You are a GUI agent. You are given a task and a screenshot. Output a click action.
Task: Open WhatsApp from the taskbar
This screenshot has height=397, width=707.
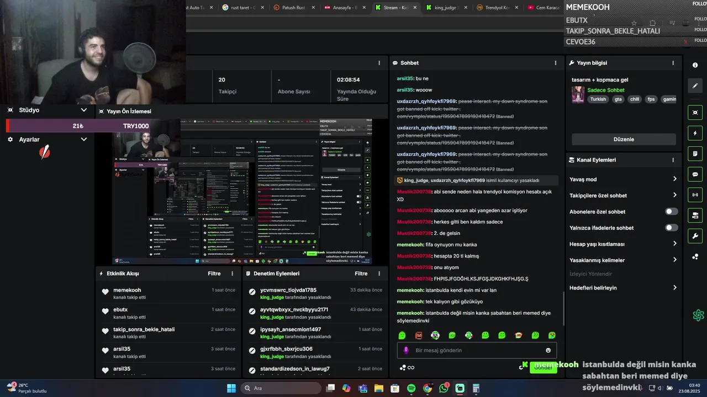(444, 388)
